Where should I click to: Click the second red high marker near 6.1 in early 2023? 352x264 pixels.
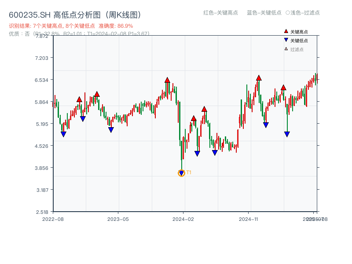(x=97, y=94)
